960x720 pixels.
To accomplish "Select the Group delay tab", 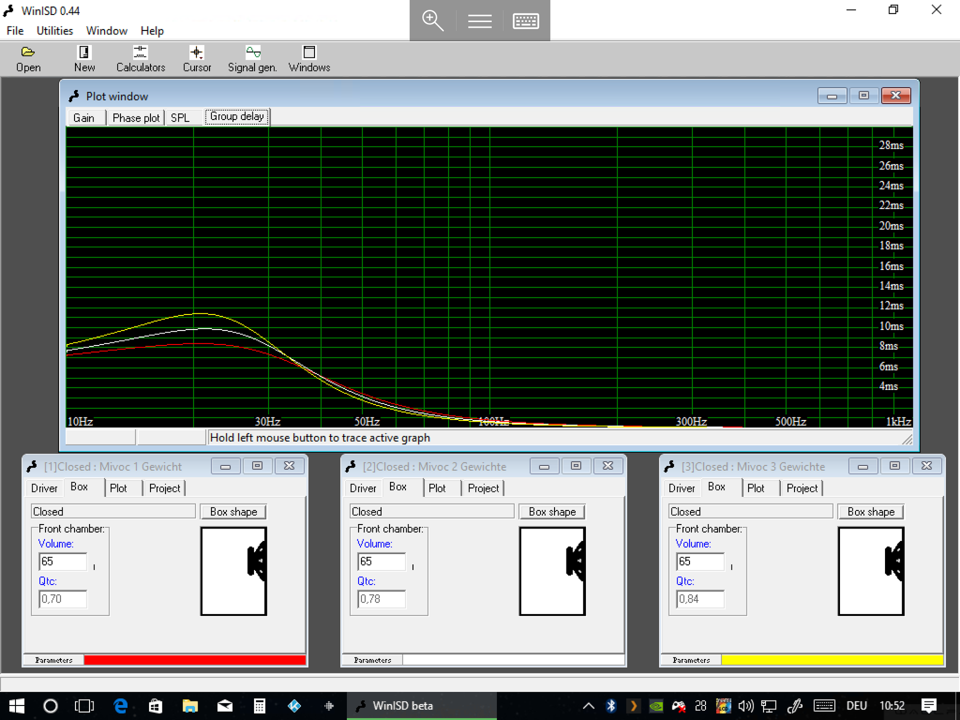I will click(237, 116).
